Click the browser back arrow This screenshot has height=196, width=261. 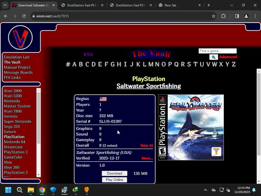coord(6,16)
